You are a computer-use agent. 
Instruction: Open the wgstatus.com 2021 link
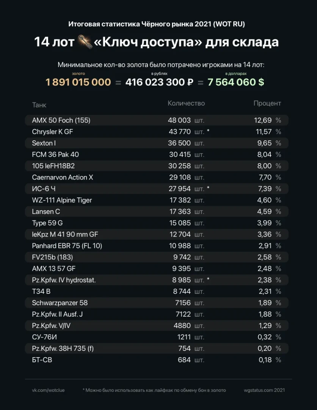264,390
